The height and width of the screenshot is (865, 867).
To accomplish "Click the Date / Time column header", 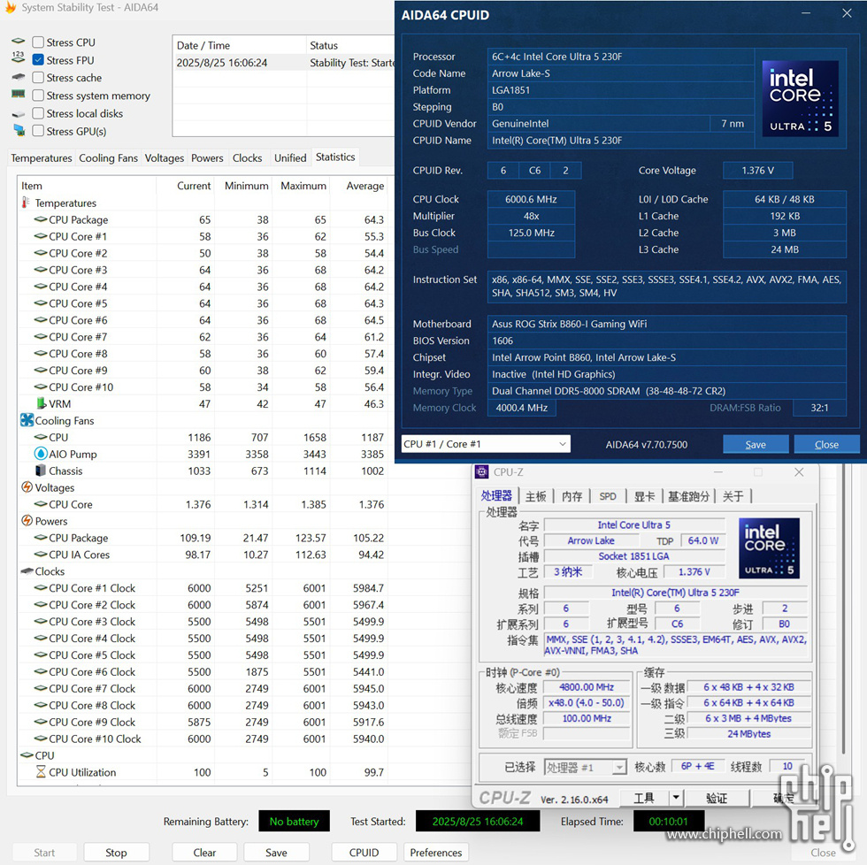I will (240, 45).
